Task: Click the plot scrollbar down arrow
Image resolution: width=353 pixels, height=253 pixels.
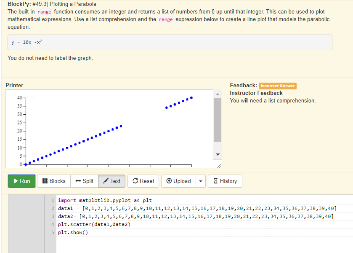Action: (217, 154)
